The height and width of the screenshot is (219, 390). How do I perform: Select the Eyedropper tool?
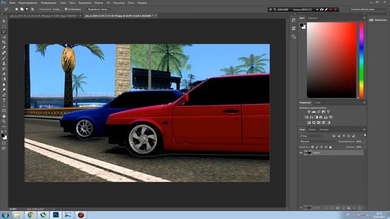coord(4,47)
